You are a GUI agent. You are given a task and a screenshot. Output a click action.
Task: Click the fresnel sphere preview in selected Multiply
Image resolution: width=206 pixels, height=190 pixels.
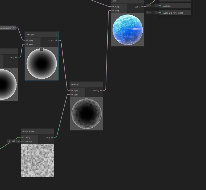click(42, 64)
